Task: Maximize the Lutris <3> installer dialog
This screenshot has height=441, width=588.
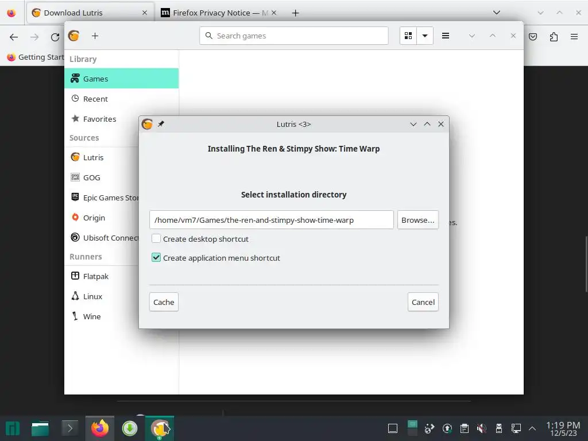Action: click(x=427, y=124)
